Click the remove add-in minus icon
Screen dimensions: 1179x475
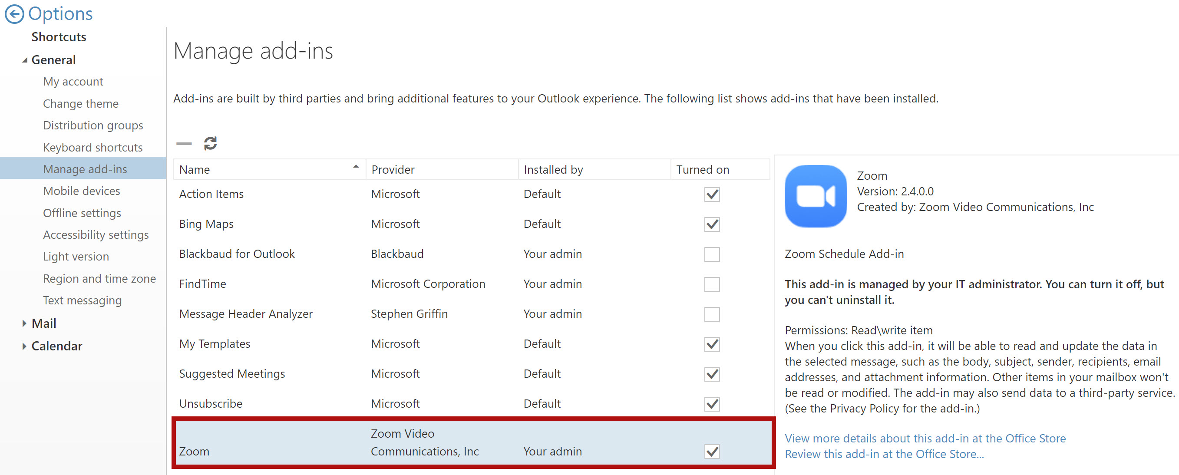(184, 144)
